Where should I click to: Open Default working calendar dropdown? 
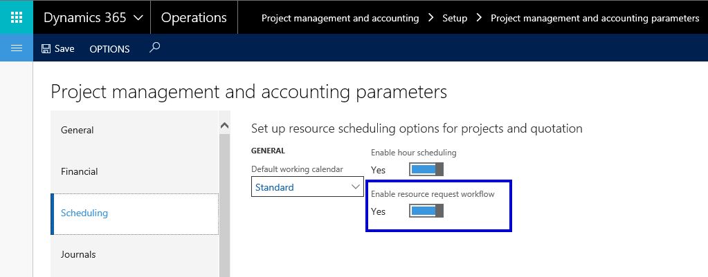click(x=356, y=187)
